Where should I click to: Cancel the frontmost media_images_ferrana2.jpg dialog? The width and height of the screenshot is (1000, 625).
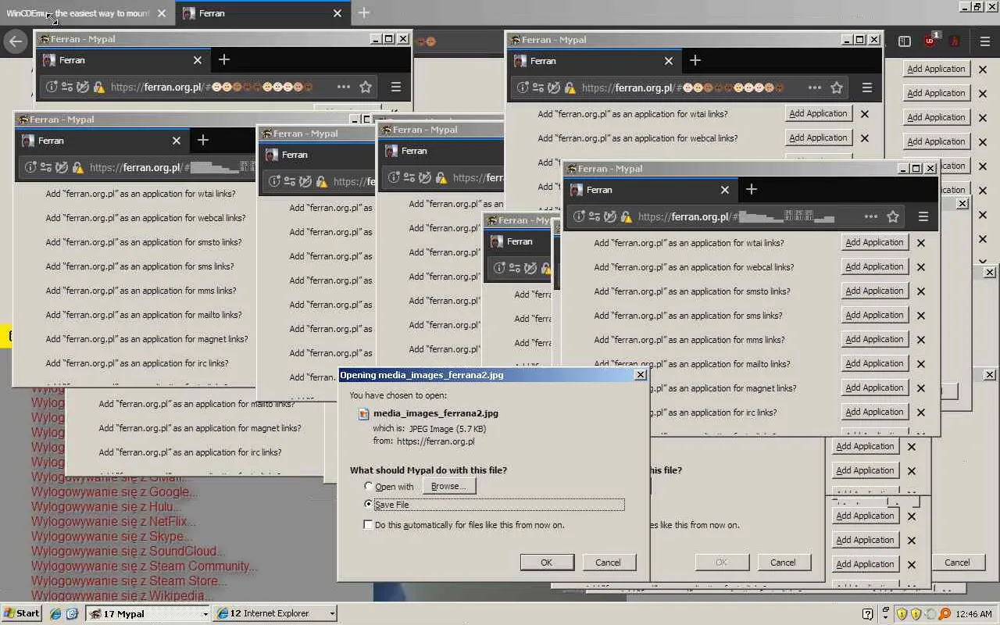click(x=608, y=562)
